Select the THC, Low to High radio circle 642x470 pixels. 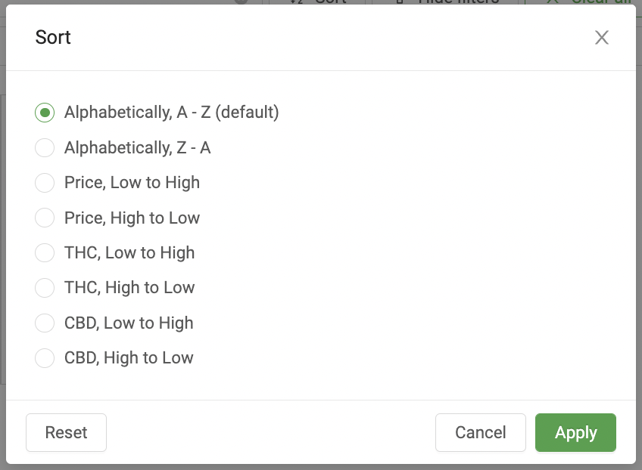(45, 253)
